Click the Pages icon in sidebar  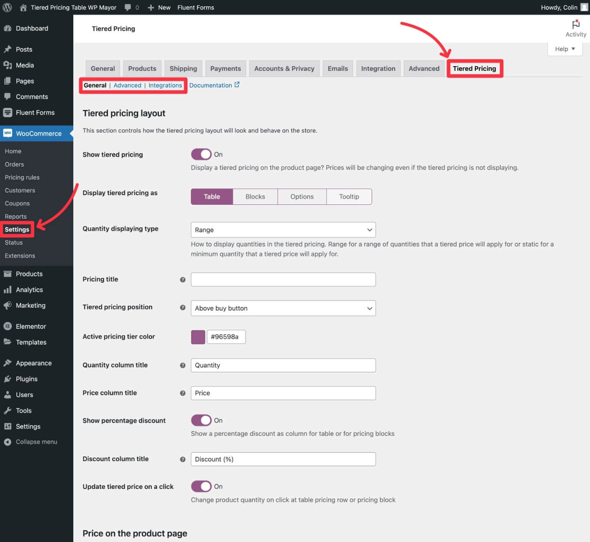coord(8,81)
